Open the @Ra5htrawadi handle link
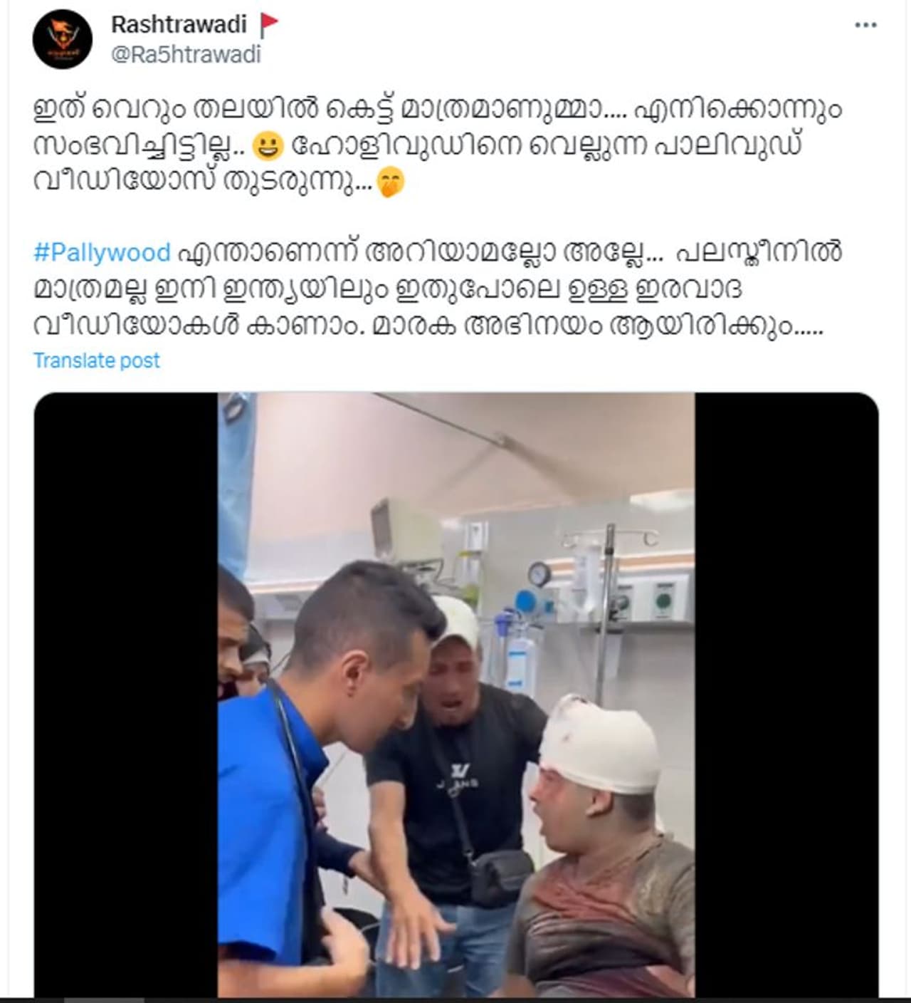 186,54
